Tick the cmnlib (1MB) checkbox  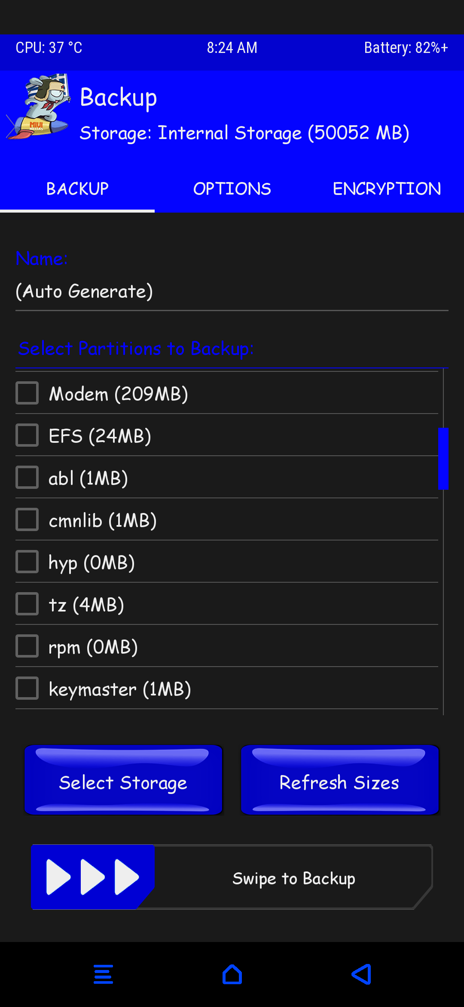(x=27, y=520)
